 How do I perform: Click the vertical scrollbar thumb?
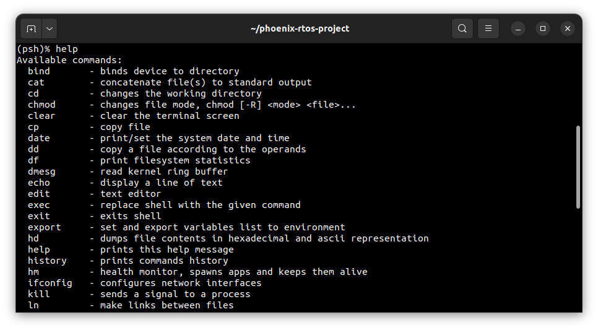click(578, 167)
